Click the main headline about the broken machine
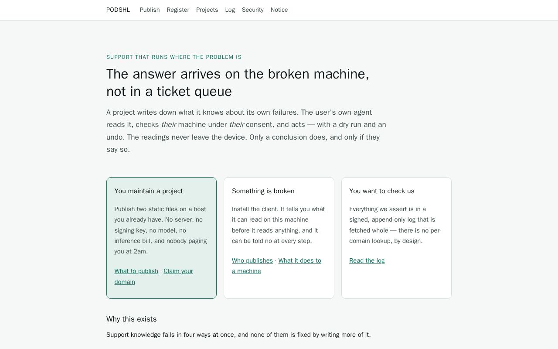Screen dimensions: 558x349 (x=238, y=82)
